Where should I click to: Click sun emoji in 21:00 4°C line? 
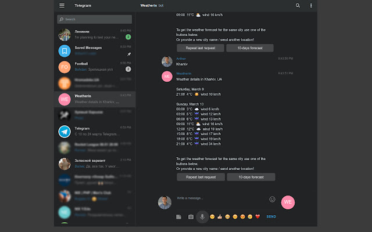pos(196,94)
